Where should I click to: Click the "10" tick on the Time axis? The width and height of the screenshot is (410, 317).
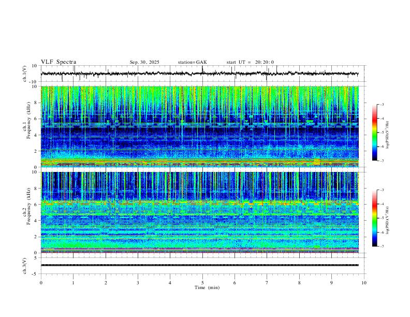pos(364,283)
